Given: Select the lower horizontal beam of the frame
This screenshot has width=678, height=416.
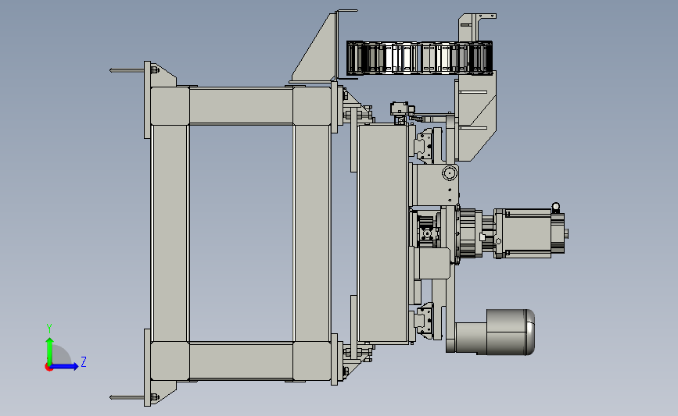Looking at the screenshot, I should point(241,361).
